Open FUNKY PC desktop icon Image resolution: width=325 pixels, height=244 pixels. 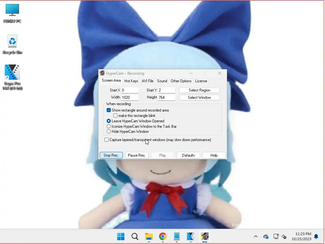(12, 13)
